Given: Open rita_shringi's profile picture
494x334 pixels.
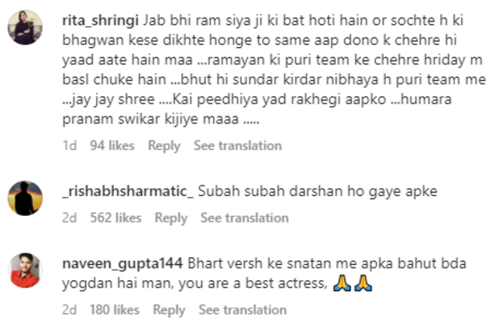Looking at the screenshot, I should [x=25, y=27].
